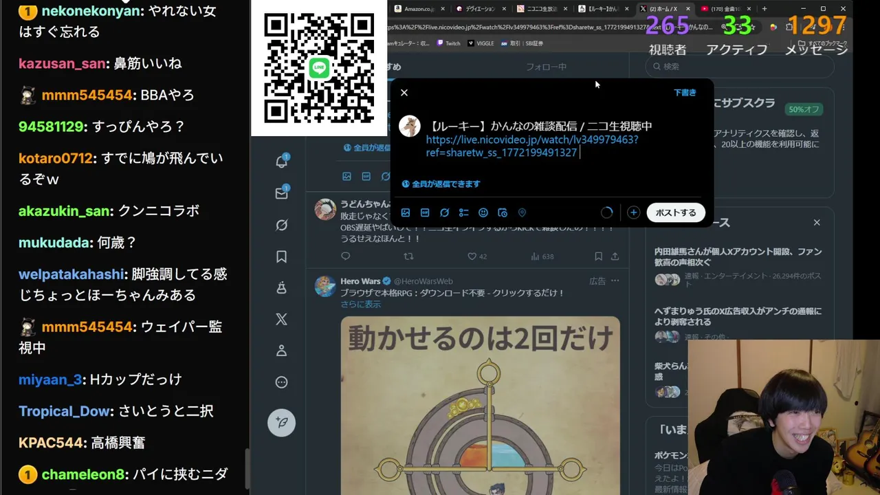Schedule the post via calendar-clock icon
Screen dimensions: 880x495
click(503, 212)
